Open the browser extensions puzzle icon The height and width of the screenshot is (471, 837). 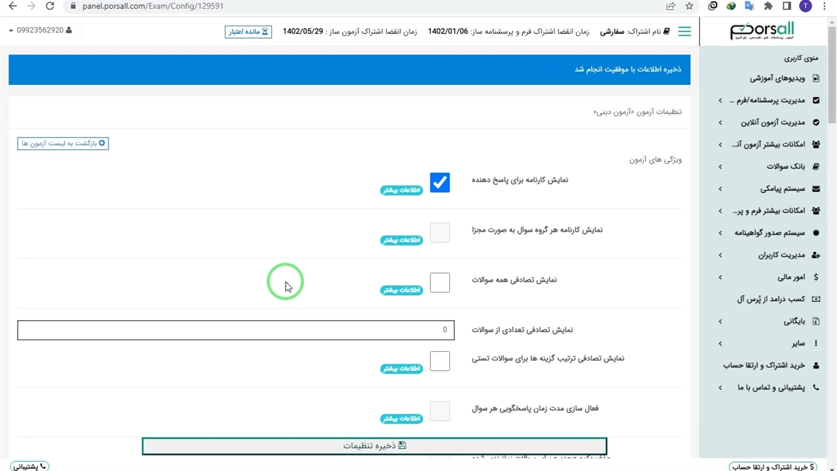(x=768, y=6)
